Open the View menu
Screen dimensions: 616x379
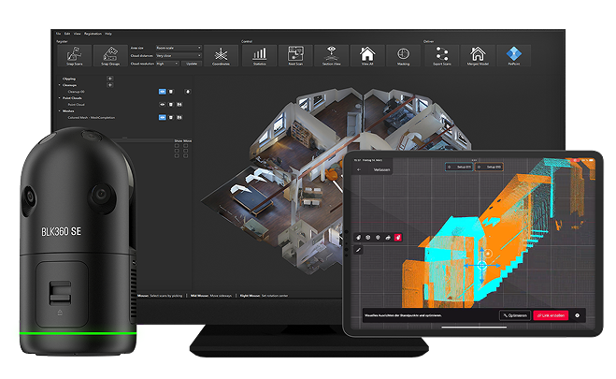point(77,34)
